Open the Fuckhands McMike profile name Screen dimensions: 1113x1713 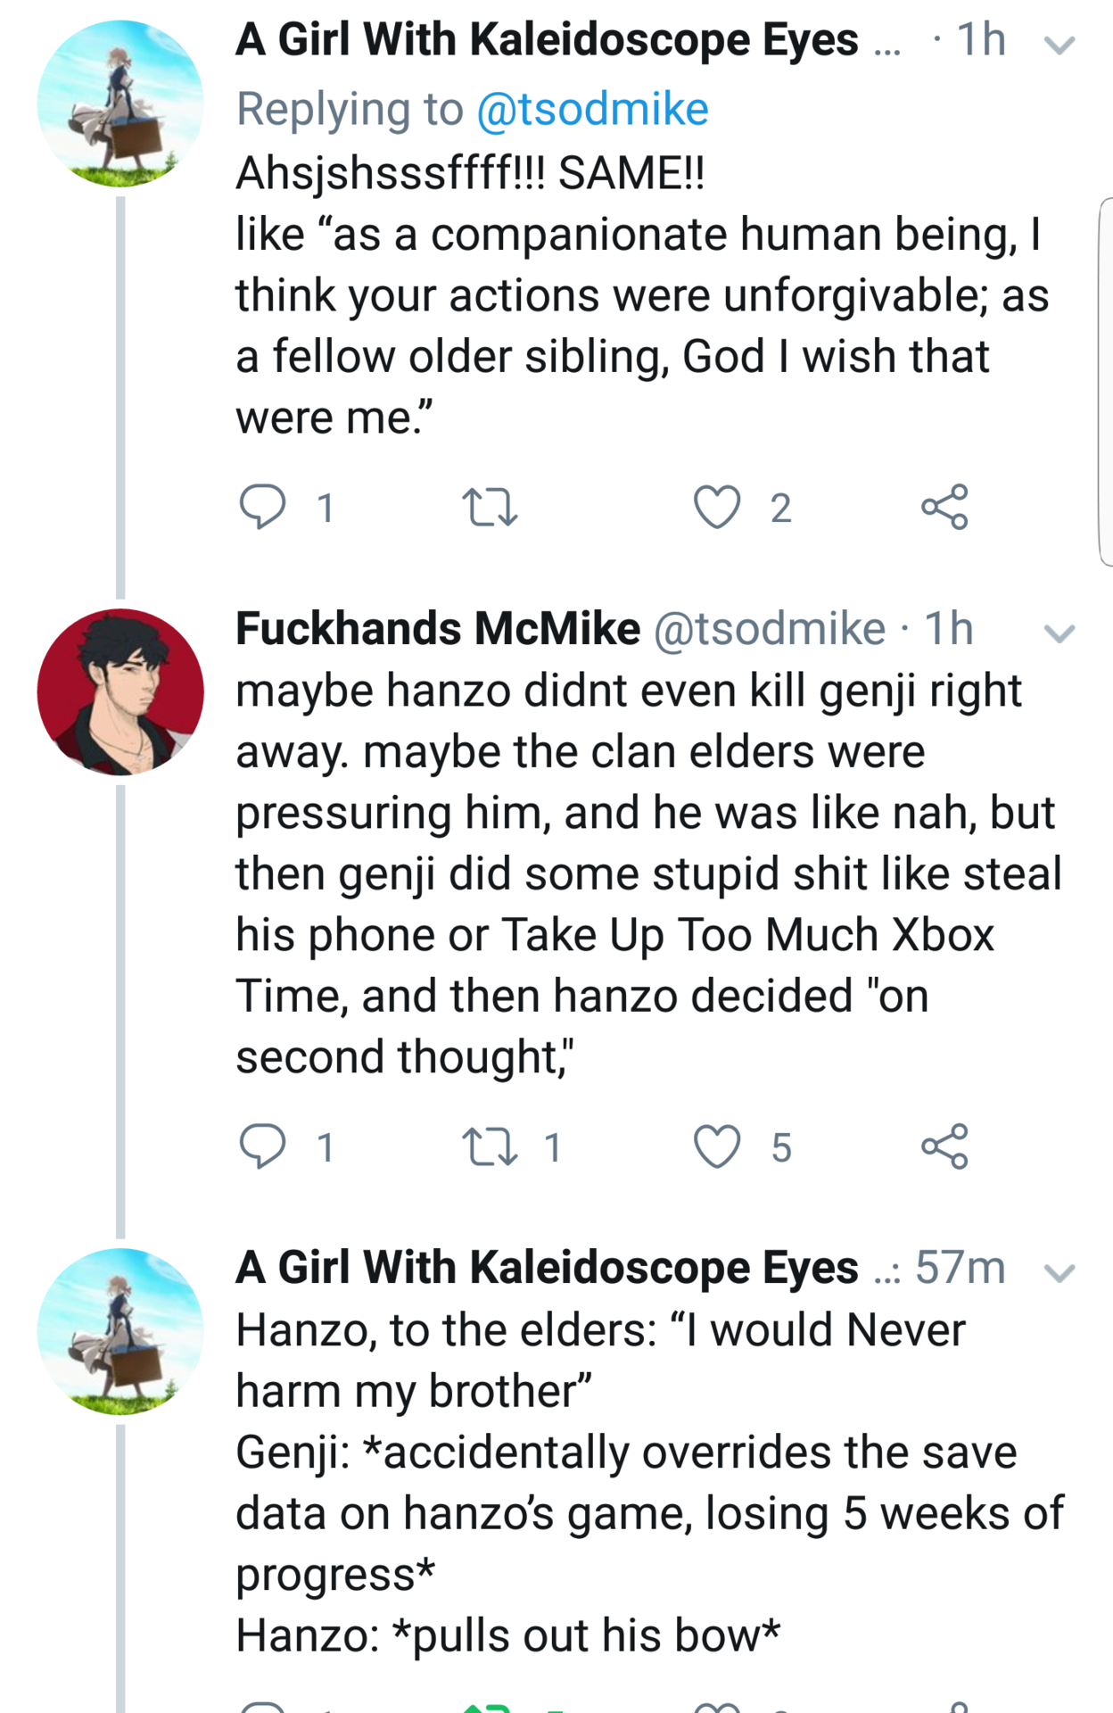[438, 629]
